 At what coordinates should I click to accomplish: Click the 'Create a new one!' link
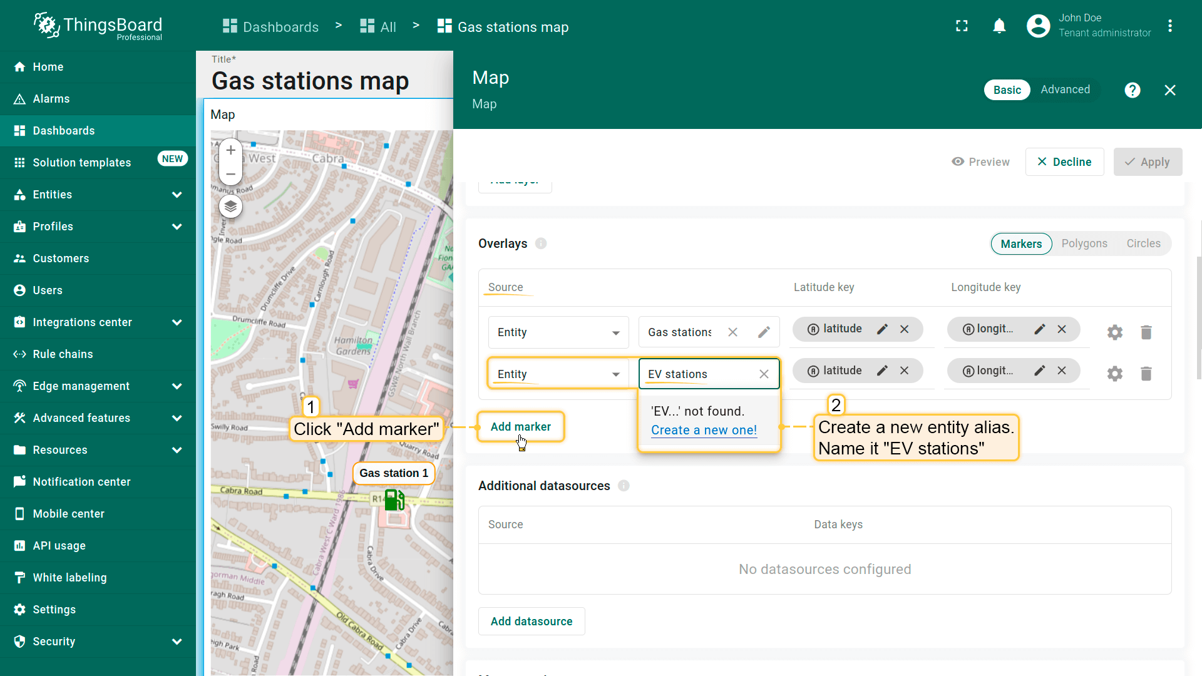[x=704, y=430]
